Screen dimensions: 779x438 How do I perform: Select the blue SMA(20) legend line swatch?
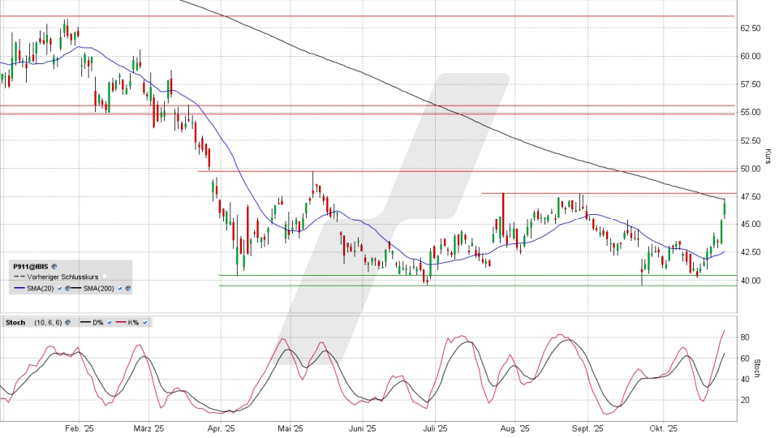[x=19, y=289]
